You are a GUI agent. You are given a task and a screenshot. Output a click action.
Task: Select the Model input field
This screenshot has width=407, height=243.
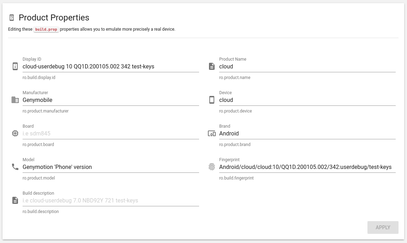110,167
